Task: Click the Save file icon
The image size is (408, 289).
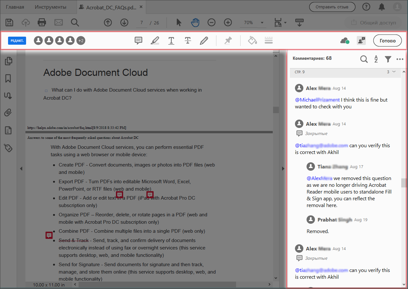Action: [9, 23]
